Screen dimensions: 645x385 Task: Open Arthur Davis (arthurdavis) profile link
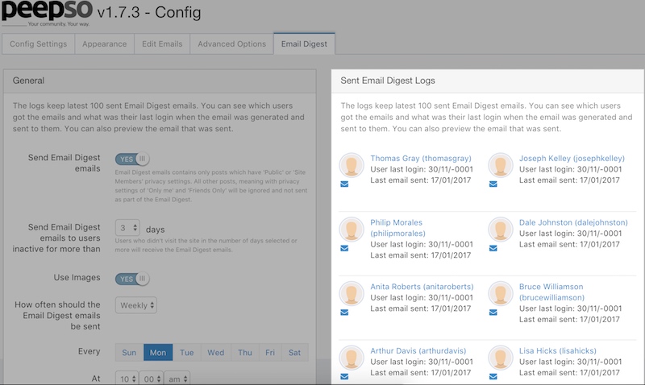(418, 350)
